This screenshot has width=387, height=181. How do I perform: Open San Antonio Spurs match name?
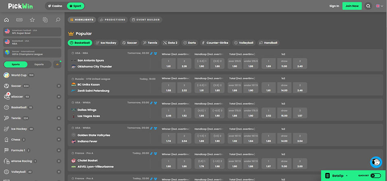pos(91,60)
